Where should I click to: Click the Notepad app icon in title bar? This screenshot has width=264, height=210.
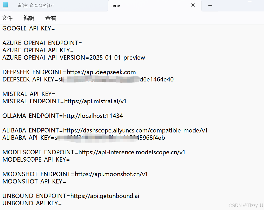5,5
